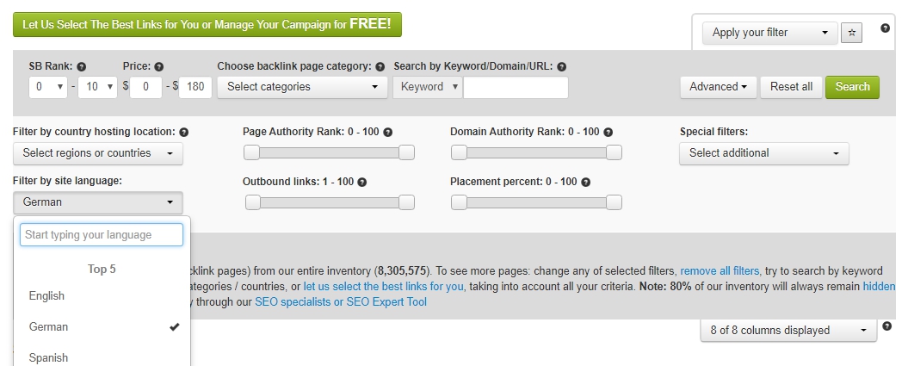Image resolution: width=908 pixels, height=366 pixels.
Task: Open help icon next to SB Rank
Action: click(82, 66)
